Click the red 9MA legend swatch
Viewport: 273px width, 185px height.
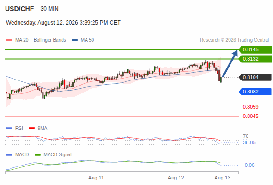[x=31, y=129]
